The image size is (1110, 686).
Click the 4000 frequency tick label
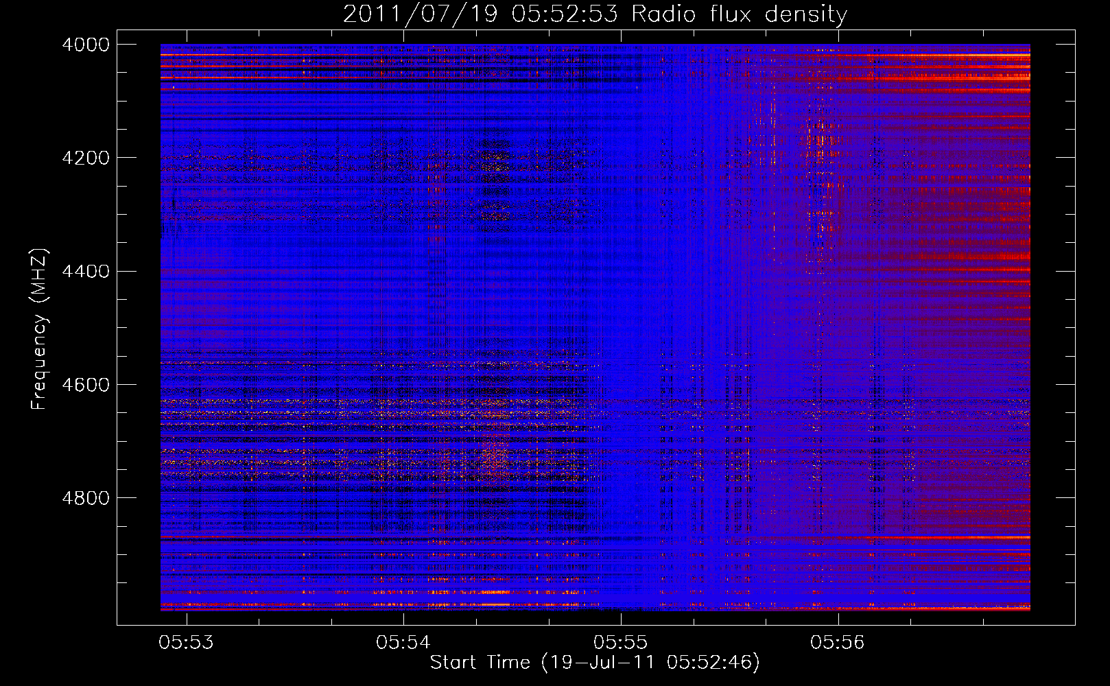tap(86, 45)
